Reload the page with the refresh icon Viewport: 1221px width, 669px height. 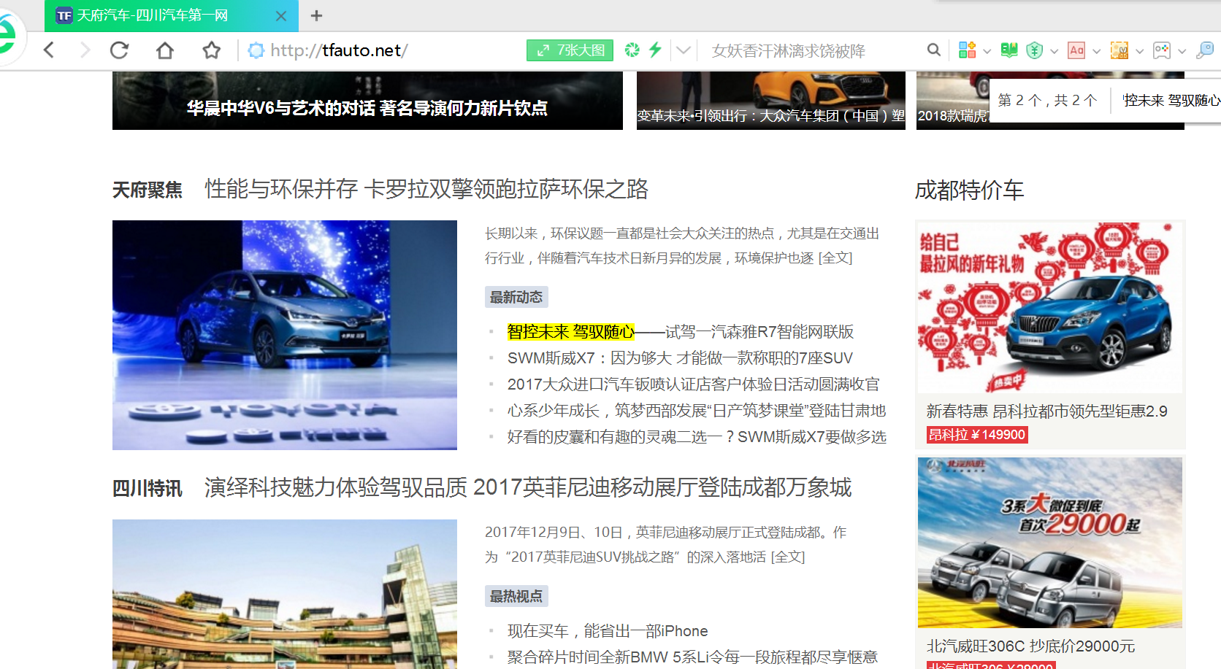pyautogui.click(x=120, y=50)
